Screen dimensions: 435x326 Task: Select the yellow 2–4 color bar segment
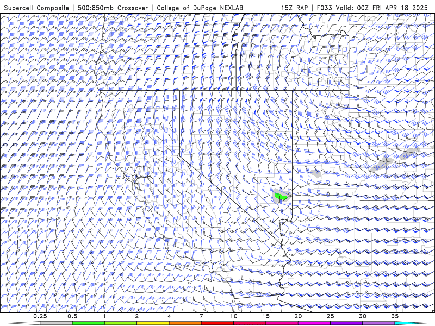coord(153,323)
